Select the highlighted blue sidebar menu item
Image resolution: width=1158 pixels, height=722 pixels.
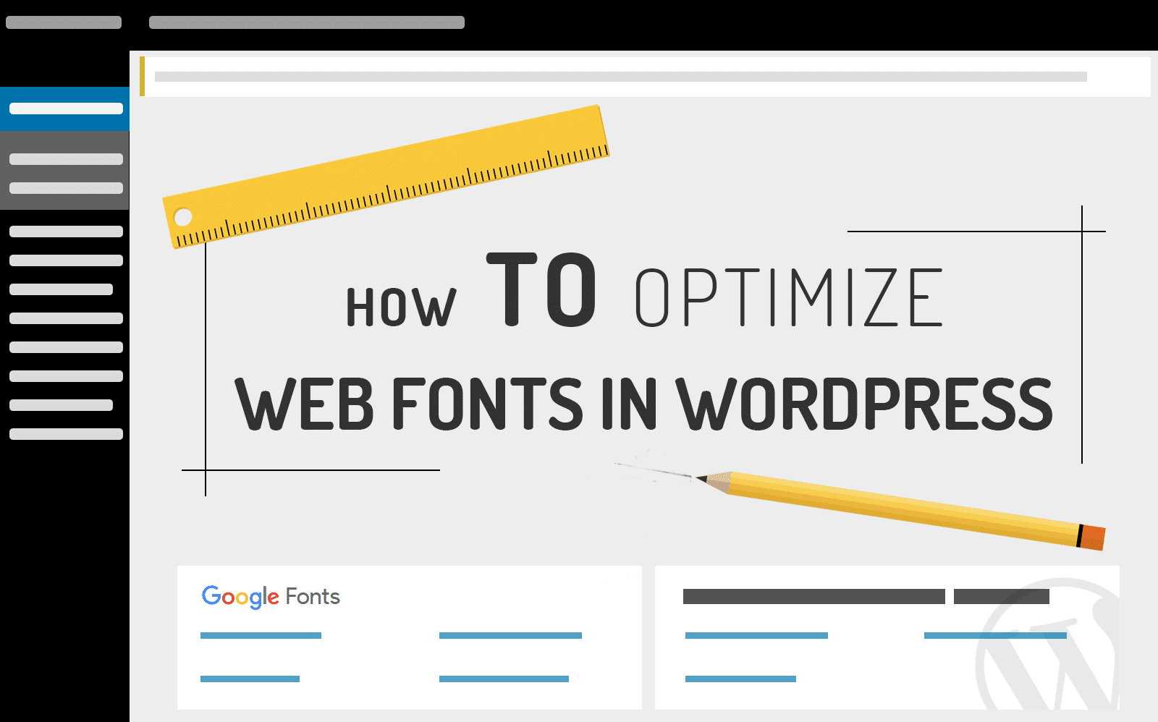coord(64,109)
